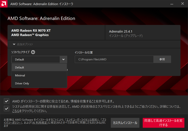Viewport: 188px width, 131px height.
Task: Select Default from the dropdown list
Action: pos(39,67)
